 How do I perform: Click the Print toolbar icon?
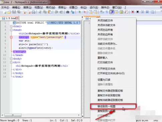click(33, 12)
